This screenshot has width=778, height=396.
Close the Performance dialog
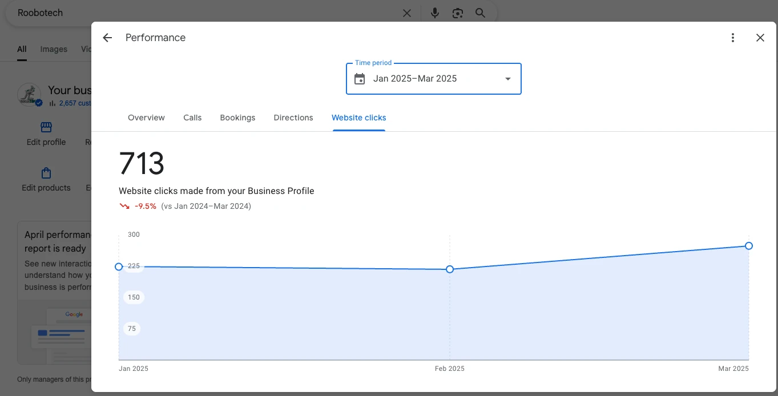(x=760, y=38)
